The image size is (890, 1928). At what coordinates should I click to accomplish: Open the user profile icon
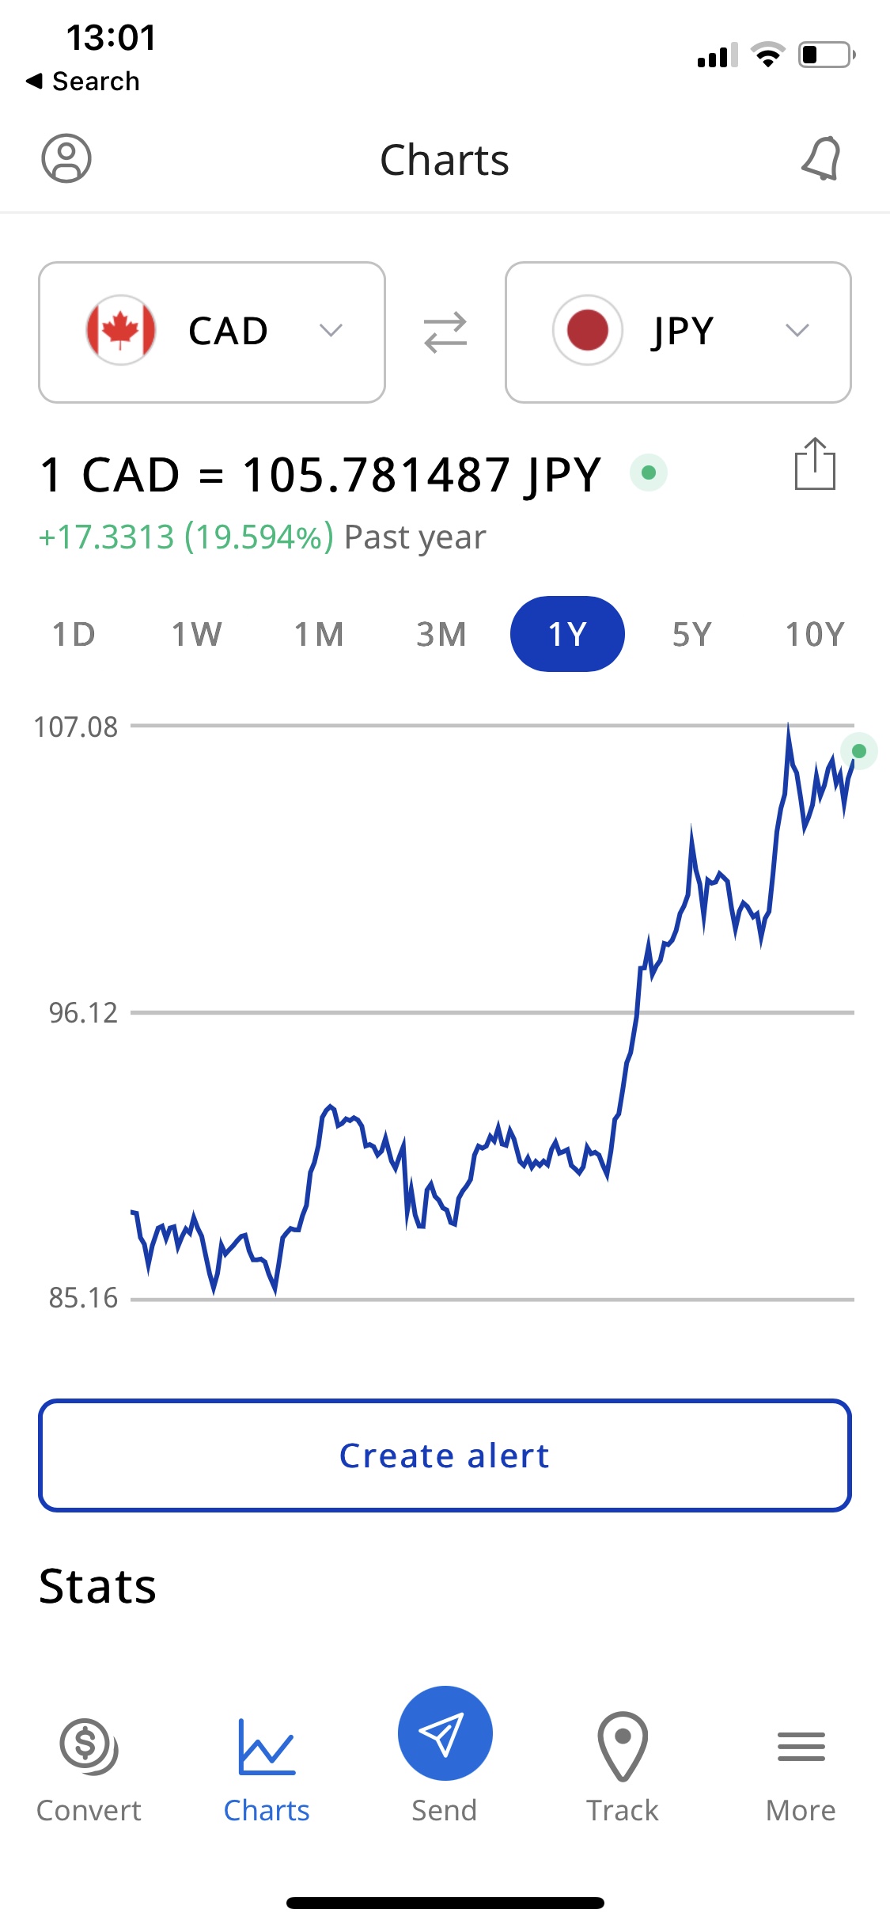point(66,158)
